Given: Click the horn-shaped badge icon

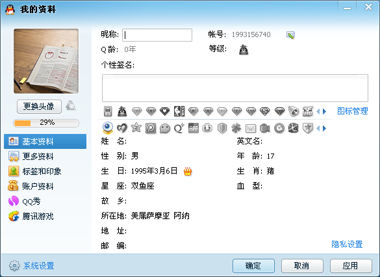Looking at the screenshot, I should click(x=294, y=111).
